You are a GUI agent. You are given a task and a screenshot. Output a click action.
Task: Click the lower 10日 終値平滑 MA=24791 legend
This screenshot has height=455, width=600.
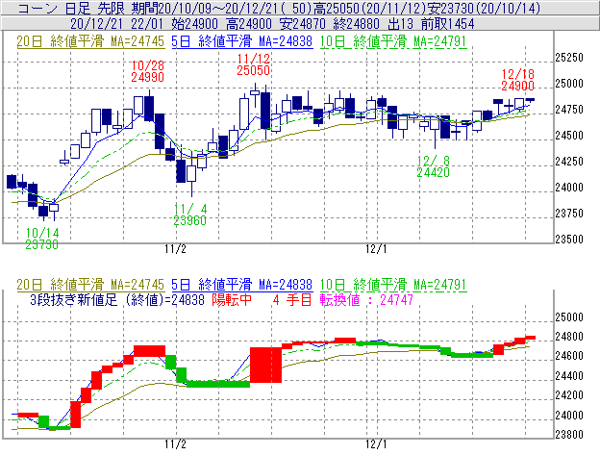pyautogui.click(x=393, y=285)
